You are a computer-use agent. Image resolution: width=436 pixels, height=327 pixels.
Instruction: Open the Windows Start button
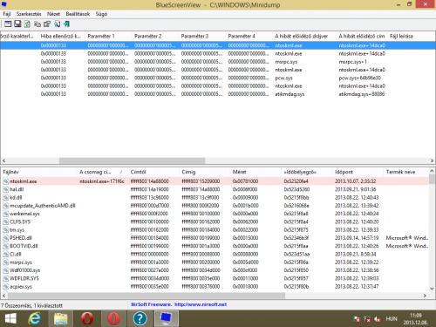10,318
